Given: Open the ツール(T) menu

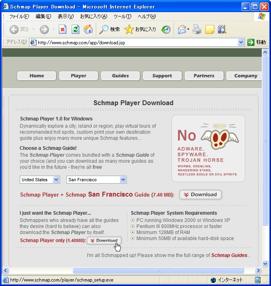Looking at the screenshot, I should click(x=122, y=17).
